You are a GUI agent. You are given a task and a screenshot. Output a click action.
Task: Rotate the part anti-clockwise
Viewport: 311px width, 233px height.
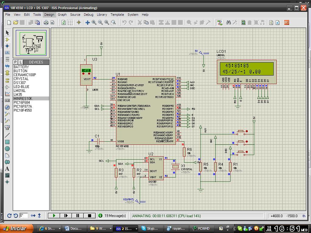(16, 216)
